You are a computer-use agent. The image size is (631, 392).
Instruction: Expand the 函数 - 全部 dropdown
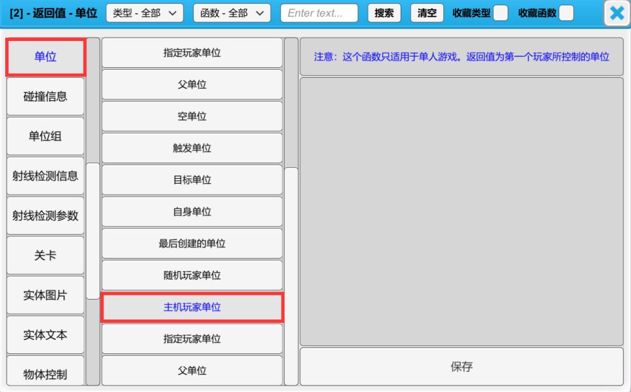pos(231,13)
